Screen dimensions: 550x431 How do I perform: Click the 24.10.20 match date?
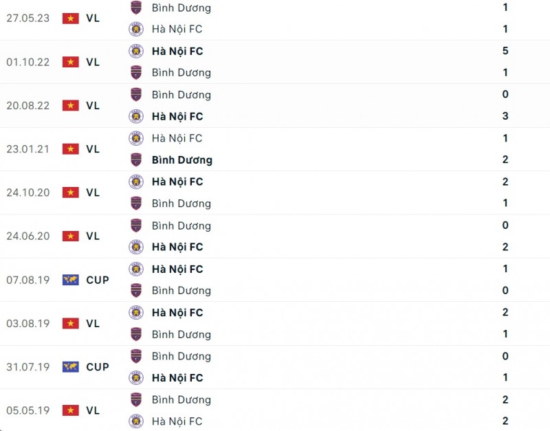[28, 192]
